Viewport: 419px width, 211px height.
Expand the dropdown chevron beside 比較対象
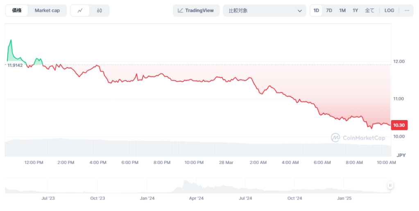(x=299, y=11)
